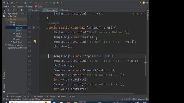Open the Terminal tool window
The image size is (184, 103).
51,96
